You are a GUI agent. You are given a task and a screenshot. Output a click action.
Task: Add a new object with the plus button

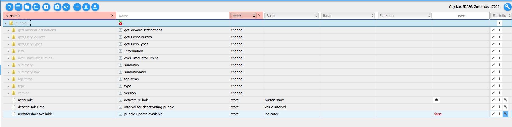(77, 7)
